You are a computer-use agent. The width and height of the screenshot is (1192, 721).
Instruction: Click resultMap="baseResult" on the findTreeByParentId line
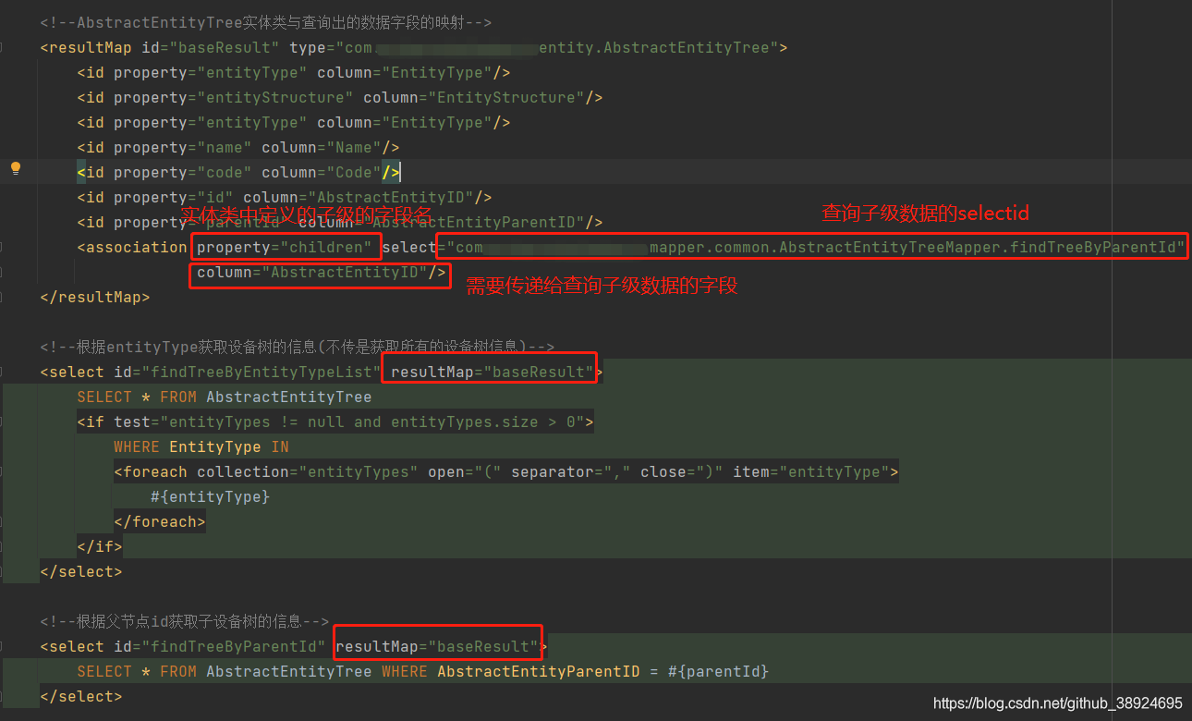[x=437, y=646]
